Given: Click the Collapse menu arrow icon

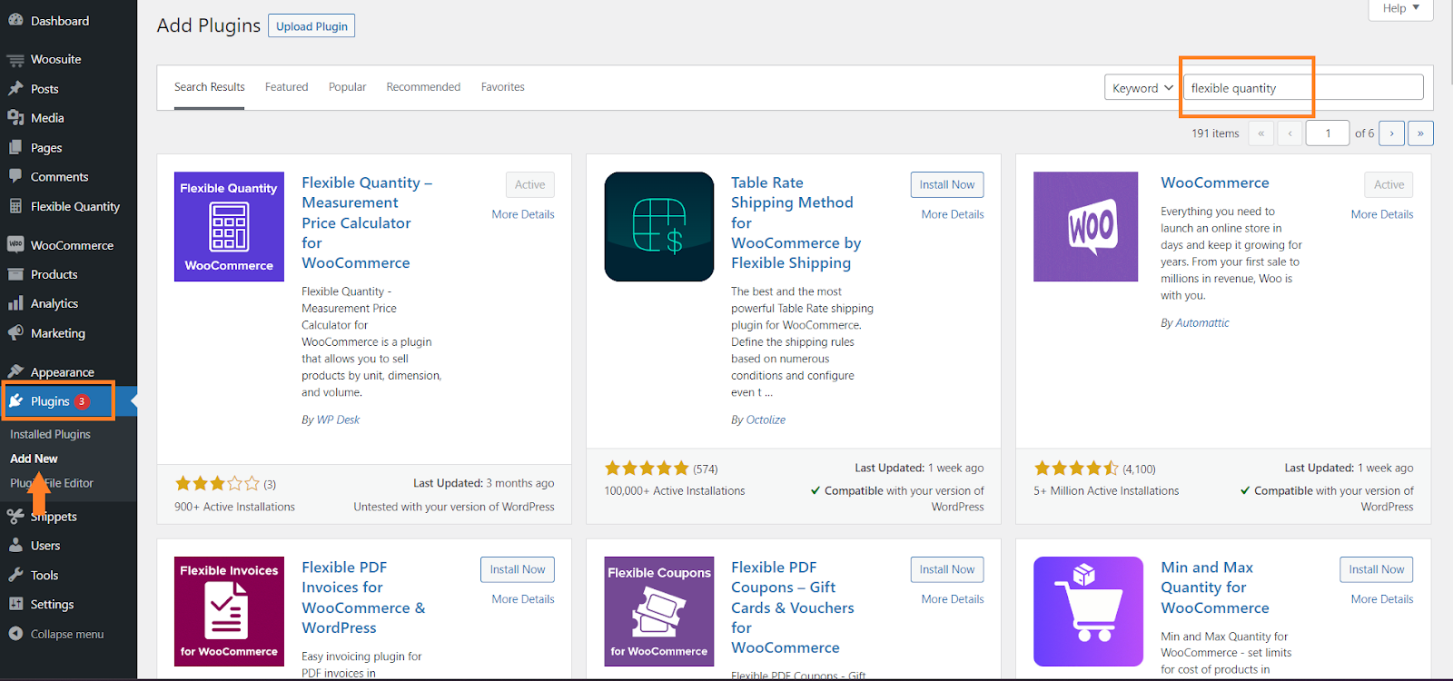Looking at the screenshot, I should pos(15,634).
